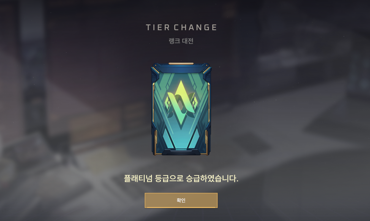Click the word CHANGE in the heading
Viewport: 370px width, 221px height.
[195, 27]
